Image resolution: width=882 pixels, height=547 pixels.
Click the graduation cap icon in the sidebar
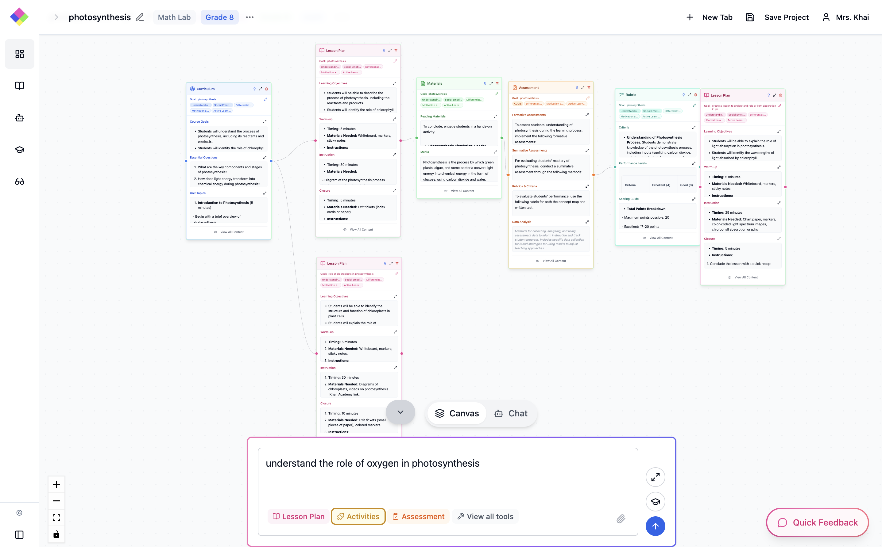[19, 149]
